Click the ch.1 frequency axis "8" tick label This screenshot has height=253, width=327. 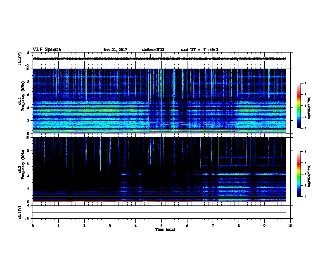tap(29, 82)
